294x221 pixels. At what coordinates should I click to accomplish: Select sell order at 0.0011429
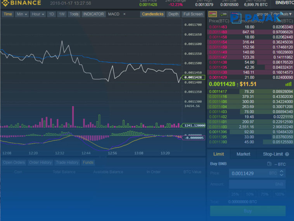tap(251, 77)
